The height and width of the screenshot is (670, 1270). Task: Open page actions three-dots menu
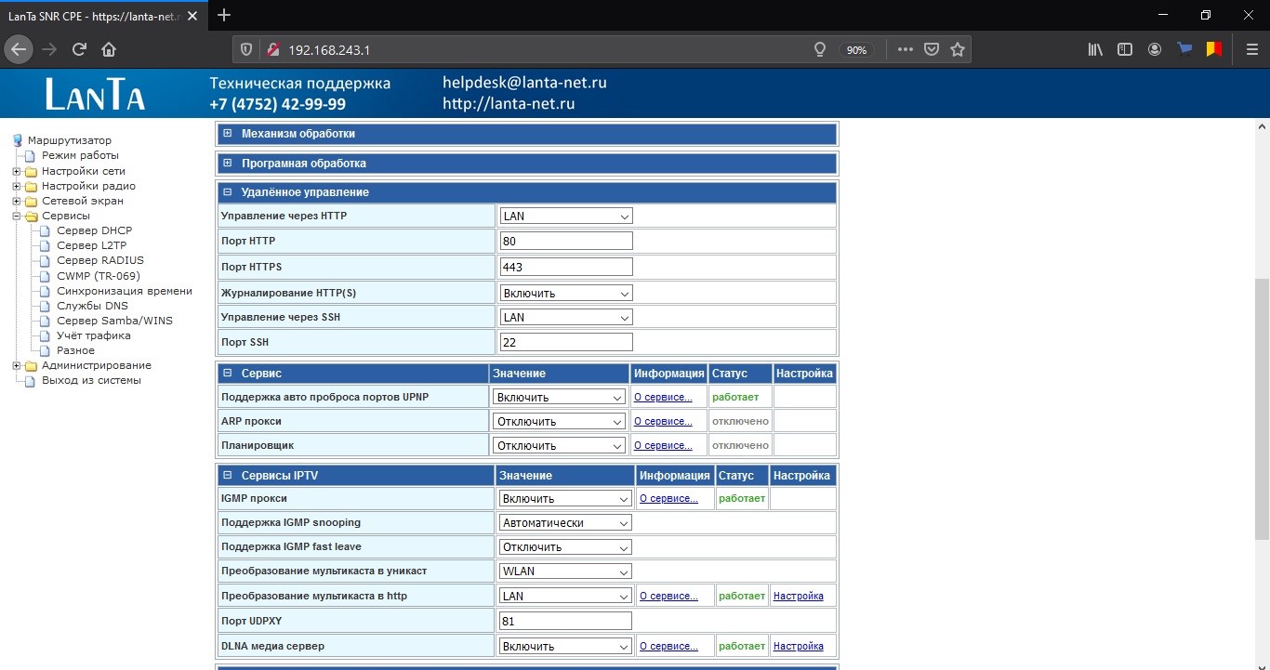point(906,50)
